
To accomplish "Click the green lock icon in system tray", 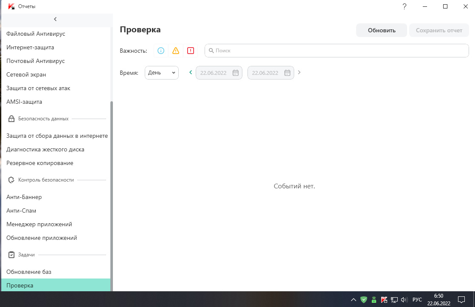I will click(x=374, y=300).
